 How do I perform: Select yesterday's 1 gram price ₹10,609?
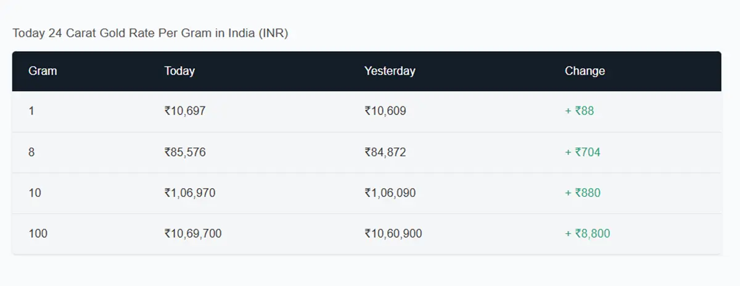[385, 111]
